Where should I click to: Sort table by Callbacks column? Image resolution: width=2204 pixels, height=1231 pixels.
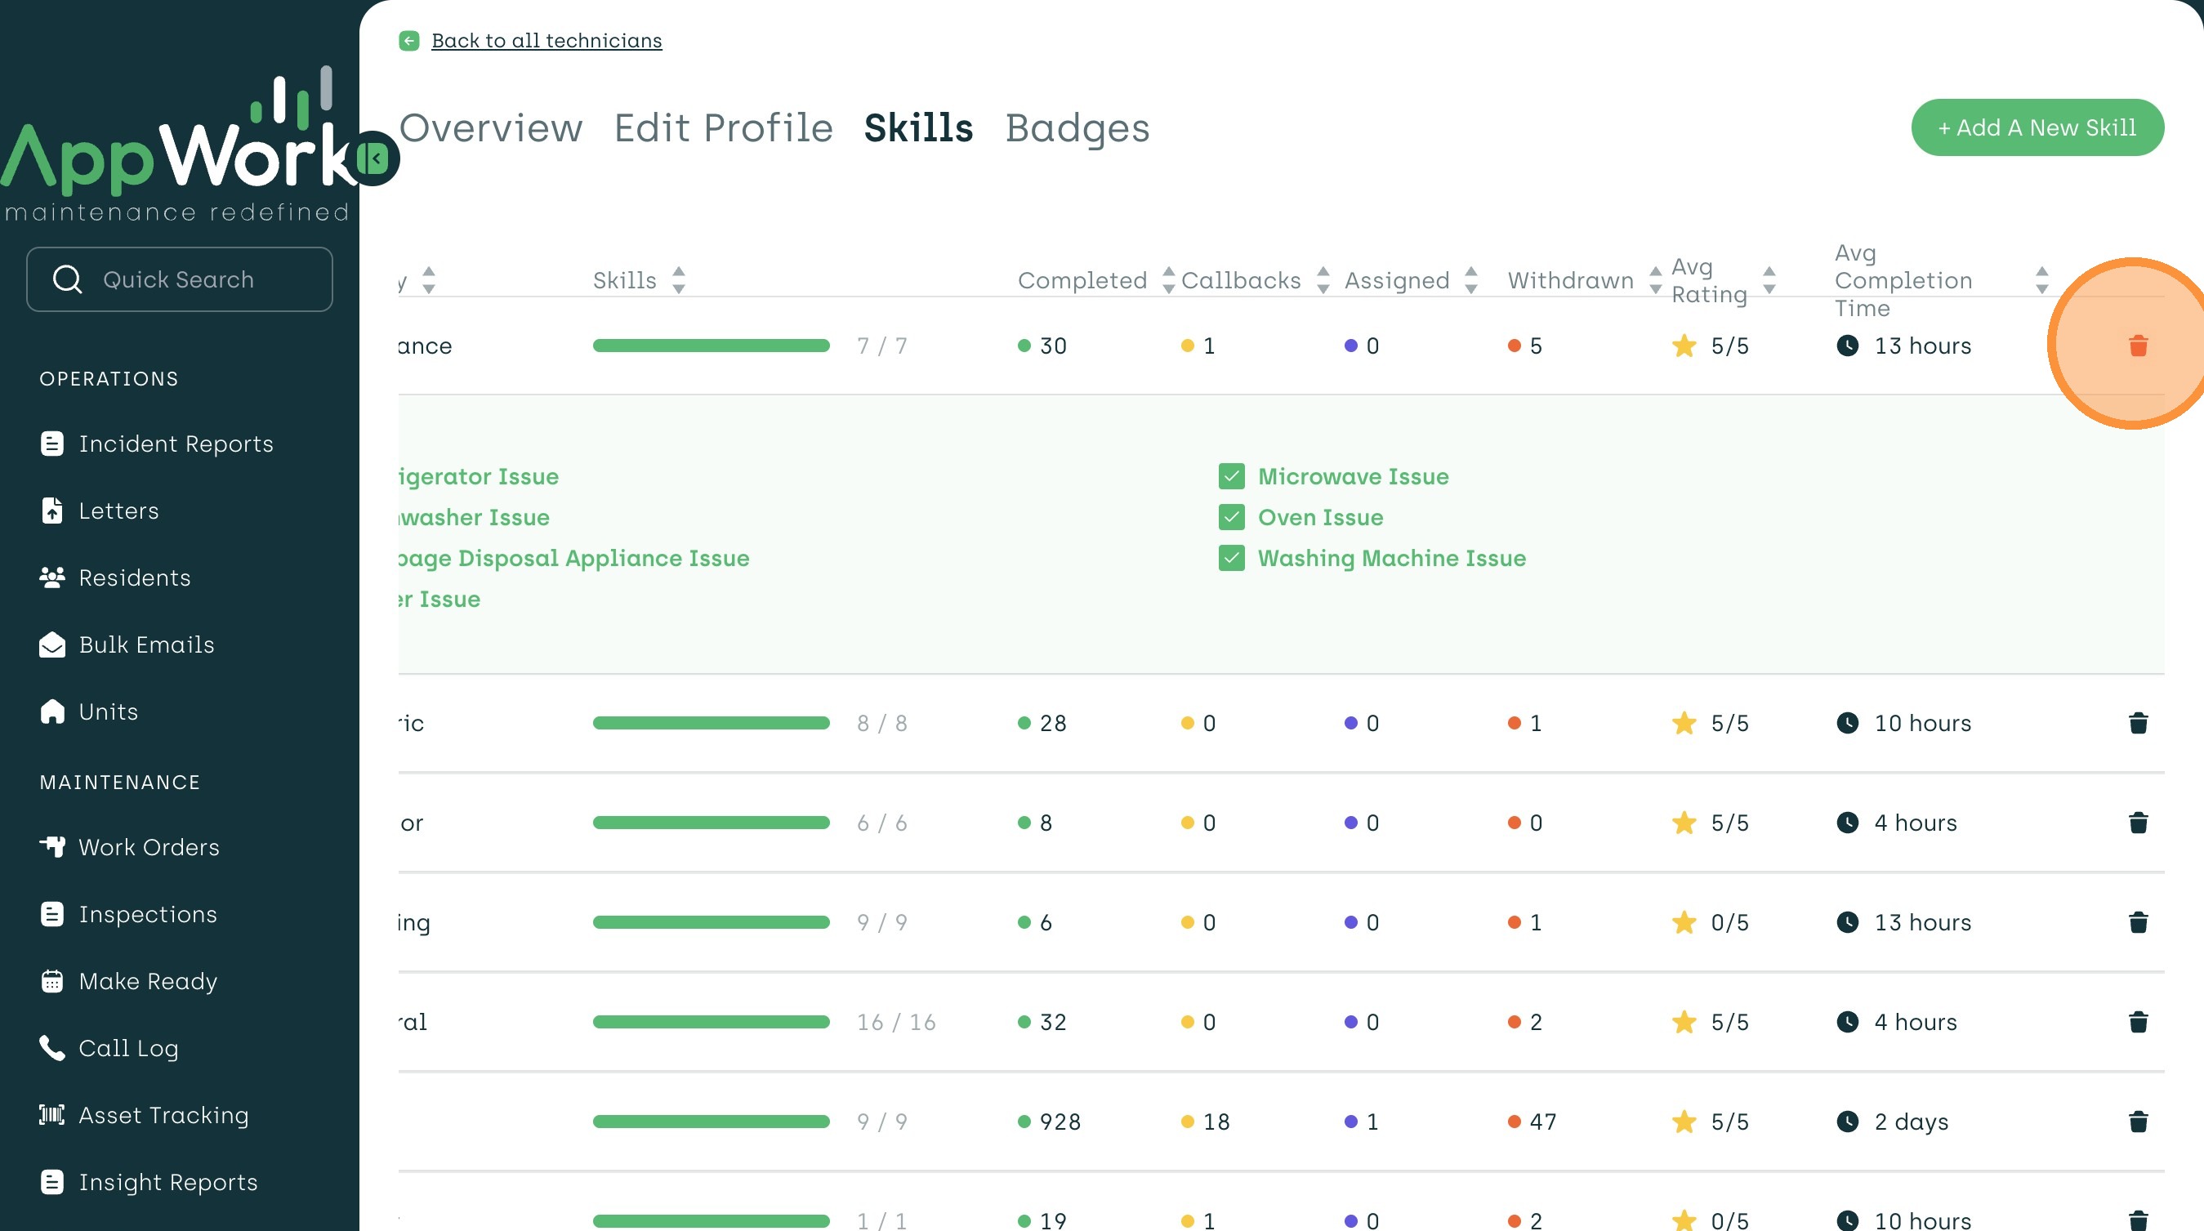tap(1323, 279)
